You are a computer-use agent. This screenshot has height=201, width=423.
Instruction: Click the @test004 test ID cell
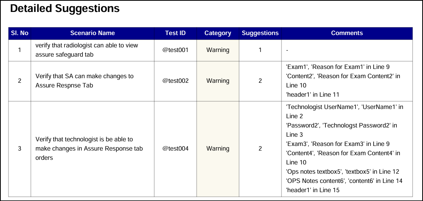point(175,149)
